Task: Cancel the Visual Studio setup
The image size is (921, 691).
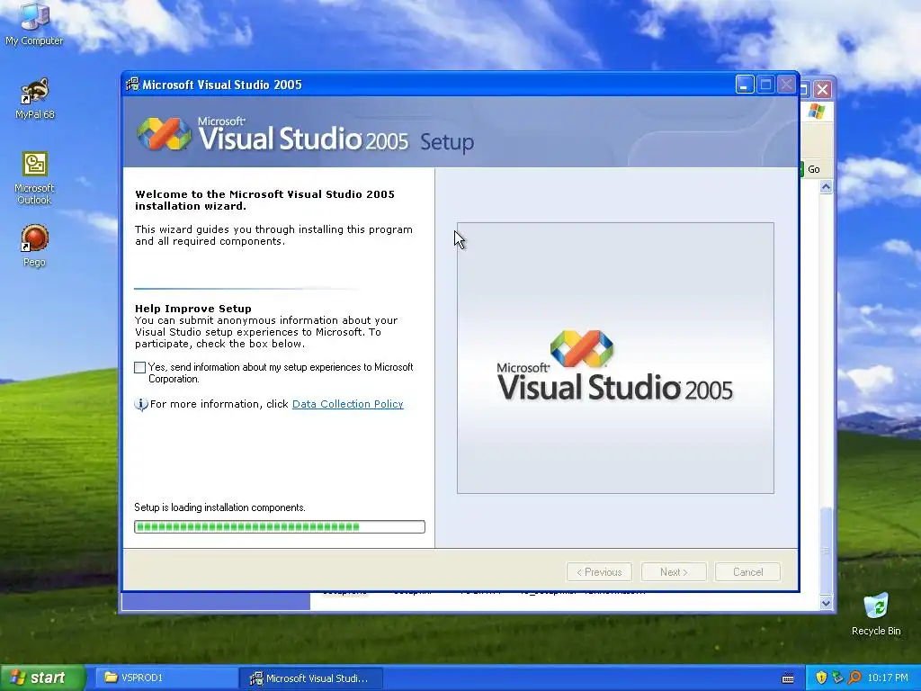Action: 747,572
